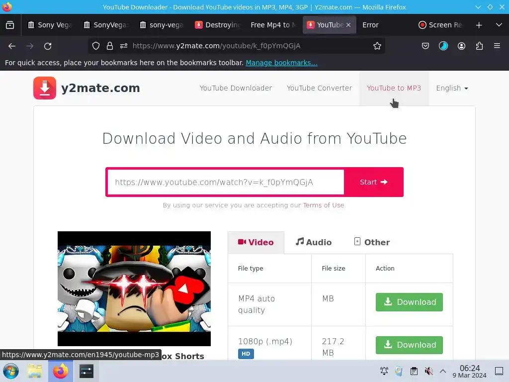Screen dimensions: 509x382
Task: Switch to the Sony Vega first tab
Action: tap(50, 25)
